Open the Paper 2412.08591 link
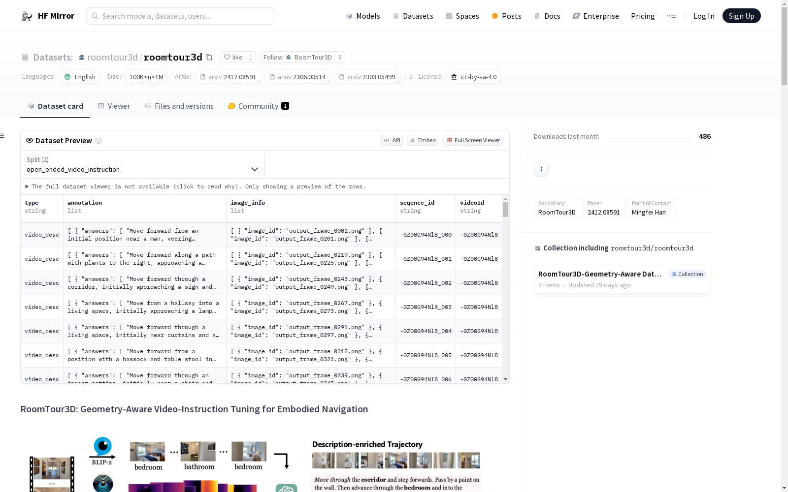 tap(603, 208)
